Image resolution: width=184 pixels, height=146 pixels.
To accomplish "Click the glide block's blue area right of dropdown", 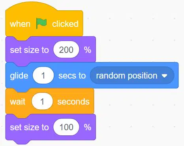I will (x=176, y=75).
